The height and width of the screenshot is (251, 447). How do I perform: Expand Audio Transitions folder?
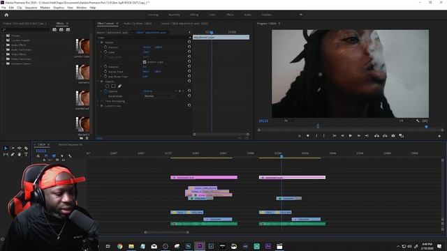[3, 50]
